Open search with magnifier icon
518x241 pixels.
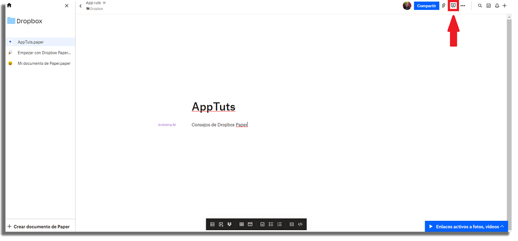point(480,6)
